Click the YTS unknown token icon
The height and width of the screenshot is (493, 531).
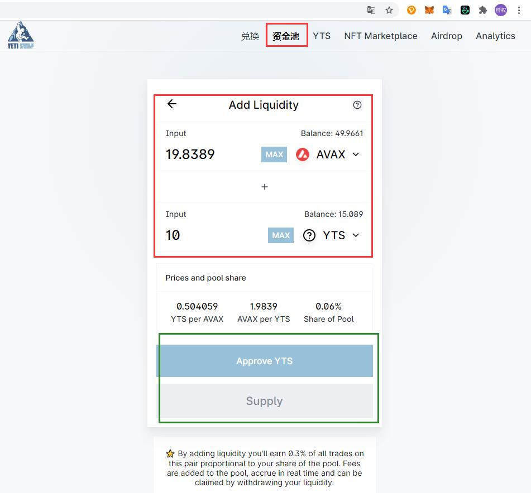tap(309, 235)
